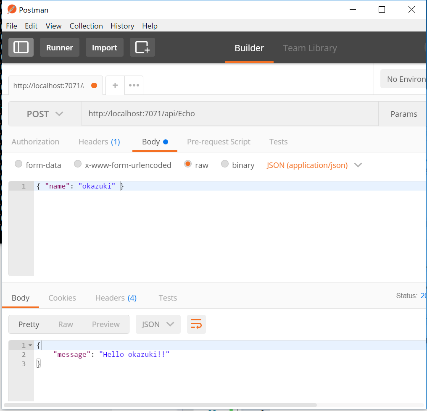This screenshot has height=411, width=427.
Task: Click the new window icon in toolbar
Action: pos(142,47)
